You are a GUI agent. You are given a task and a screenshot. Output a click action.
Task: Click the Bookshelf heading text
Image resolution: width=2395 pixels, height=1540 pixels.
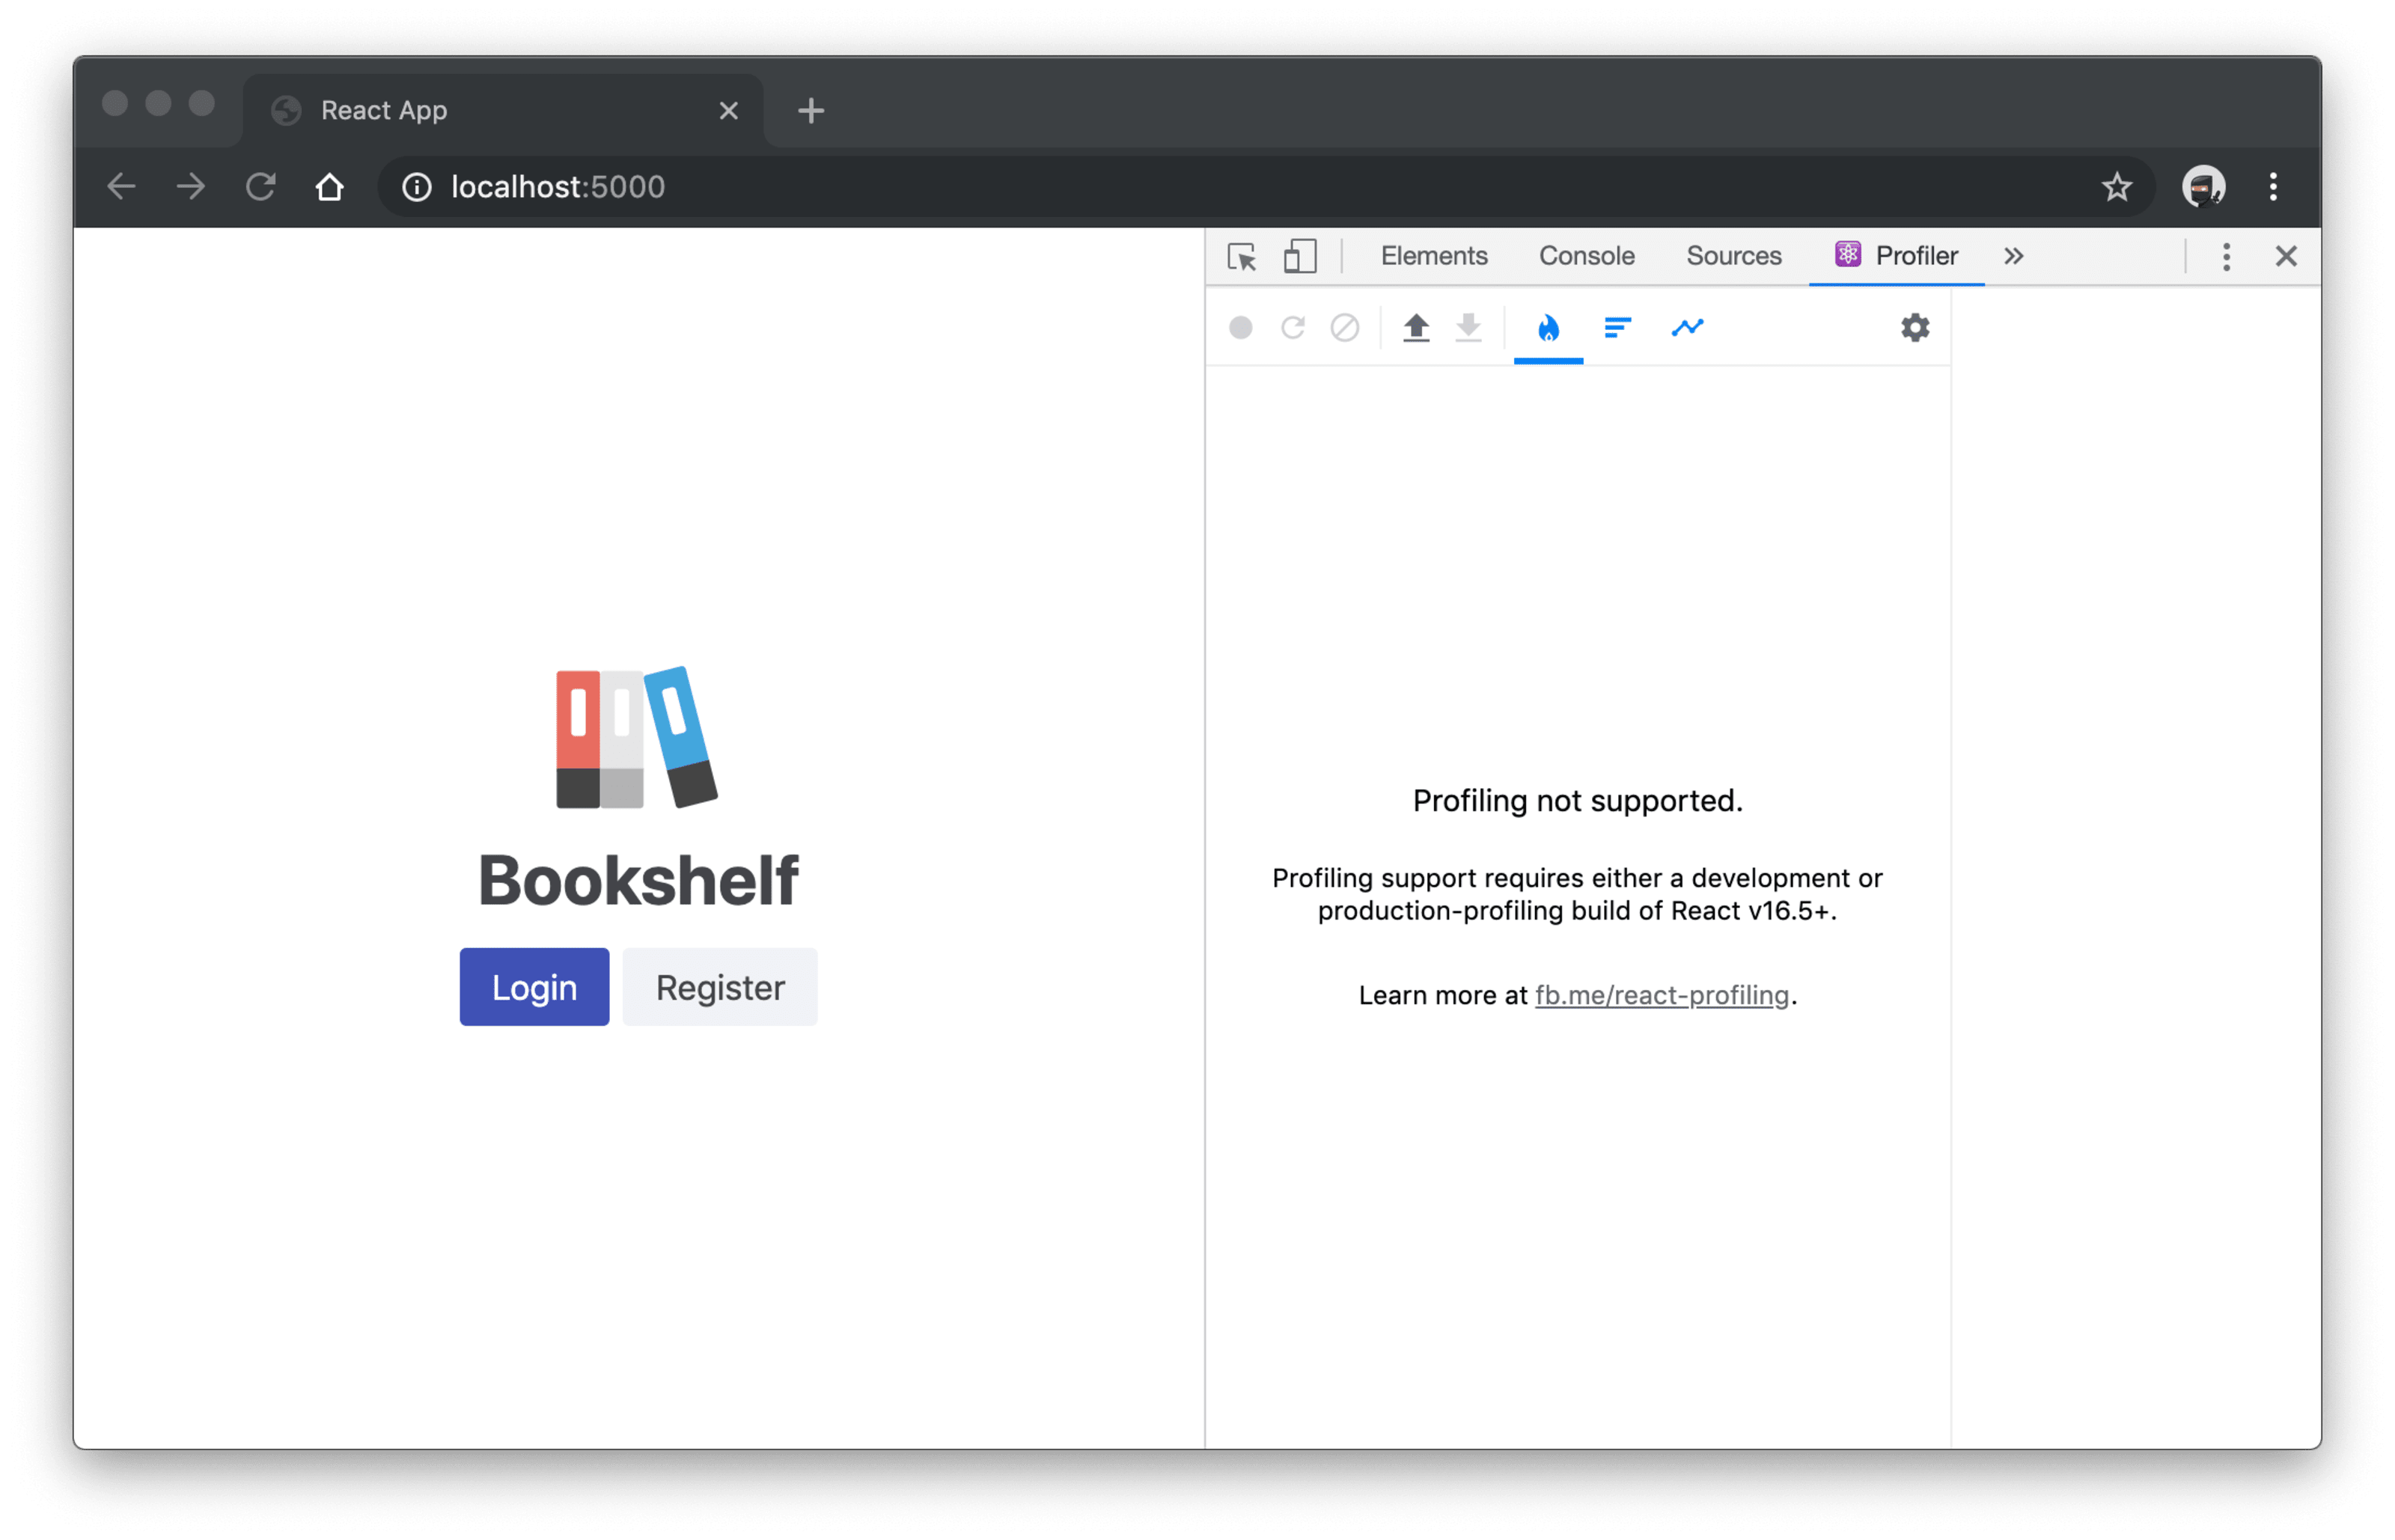coord(638,881)
